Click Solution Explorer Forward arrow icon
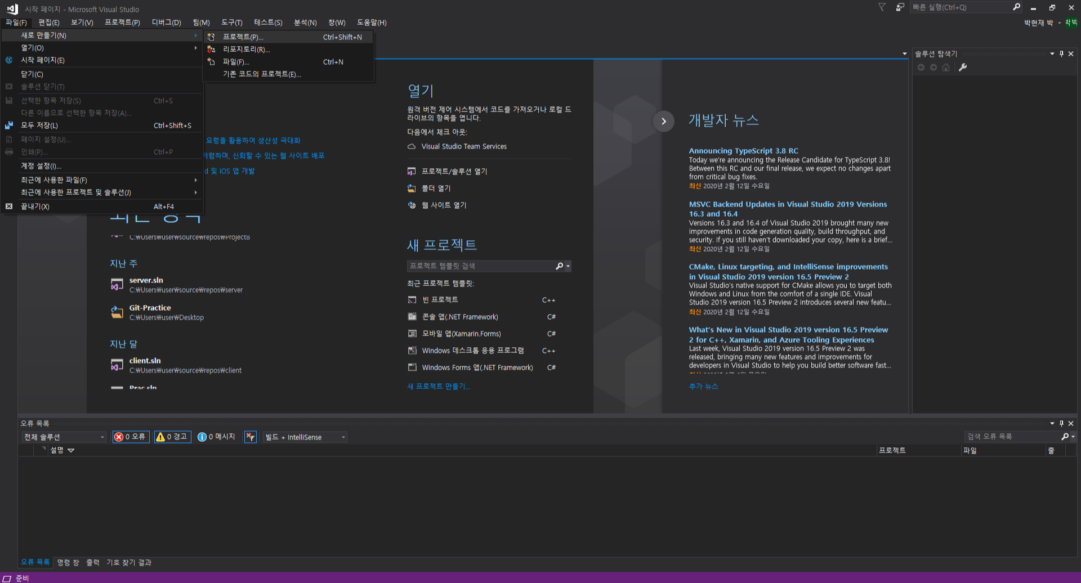The image size is (1081, 583). point(933,68)
